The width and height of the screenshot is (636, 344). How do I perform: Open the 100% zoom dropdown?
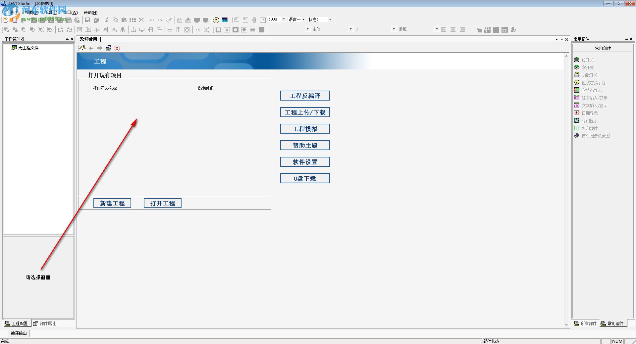point(284,20)
